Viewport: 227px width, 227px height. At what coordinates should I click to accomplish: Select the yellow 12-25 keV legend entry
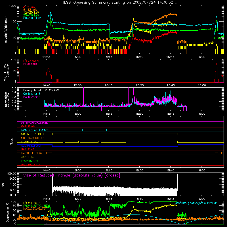31,12
